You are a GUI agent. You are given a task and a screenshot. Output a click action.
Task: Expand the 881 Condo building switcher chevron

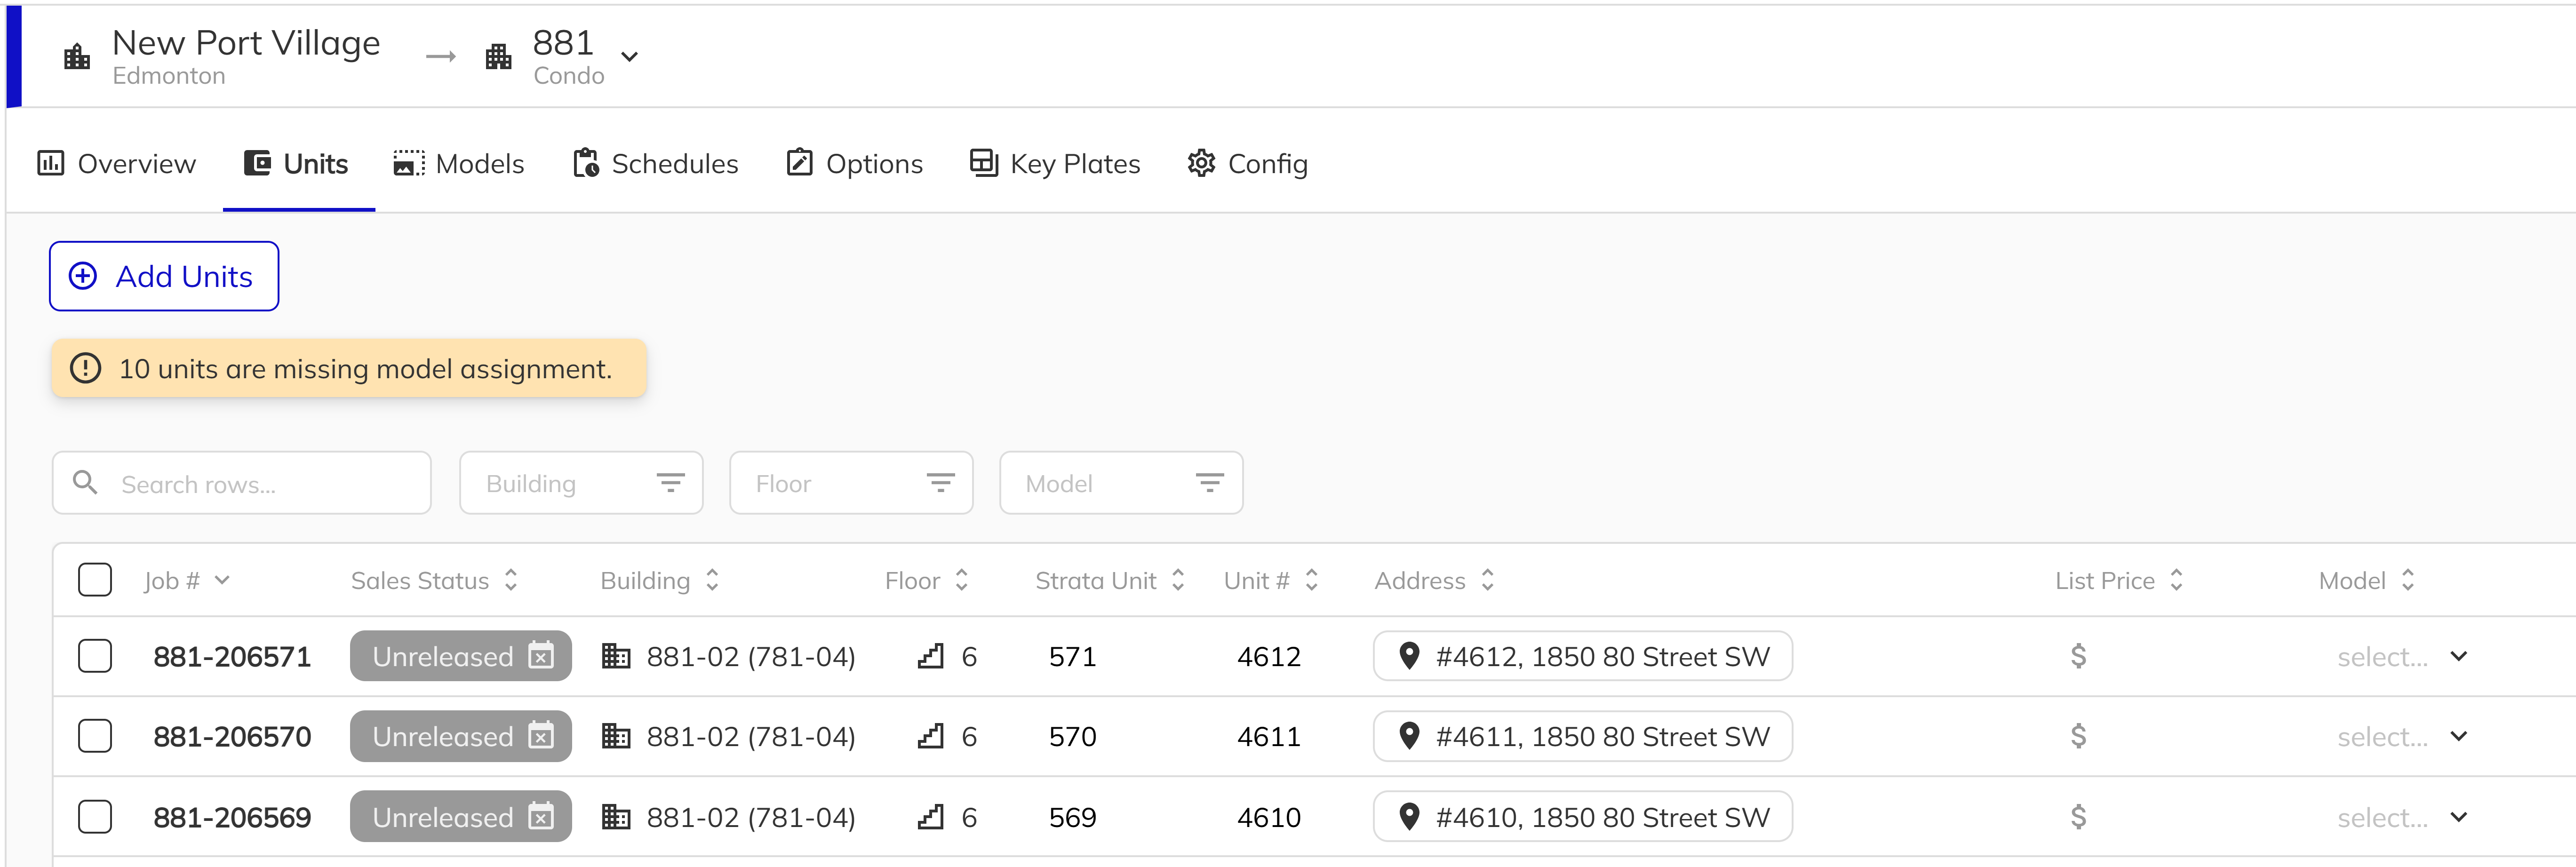coord(630,57)
